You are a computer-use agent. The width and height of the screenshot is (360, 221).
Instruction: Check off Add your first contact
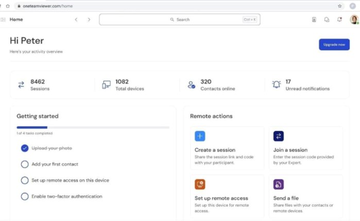coord(25,164)
